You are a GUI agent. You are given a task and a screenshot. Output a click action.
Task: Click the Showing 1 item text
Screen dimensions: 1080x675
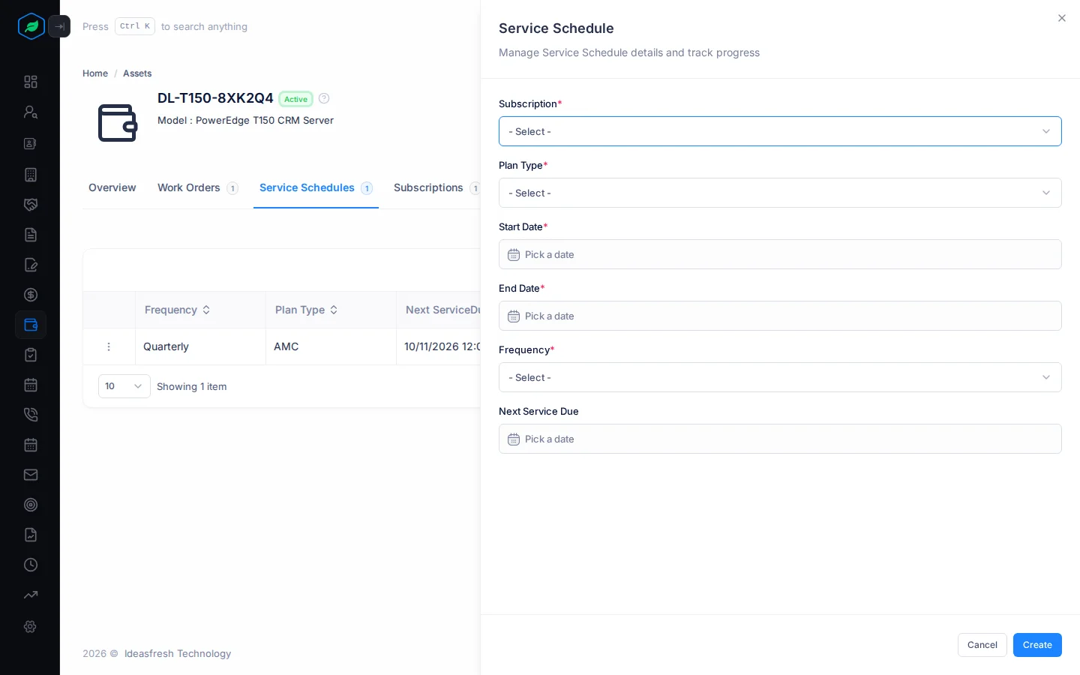click(x=192, y=386)
